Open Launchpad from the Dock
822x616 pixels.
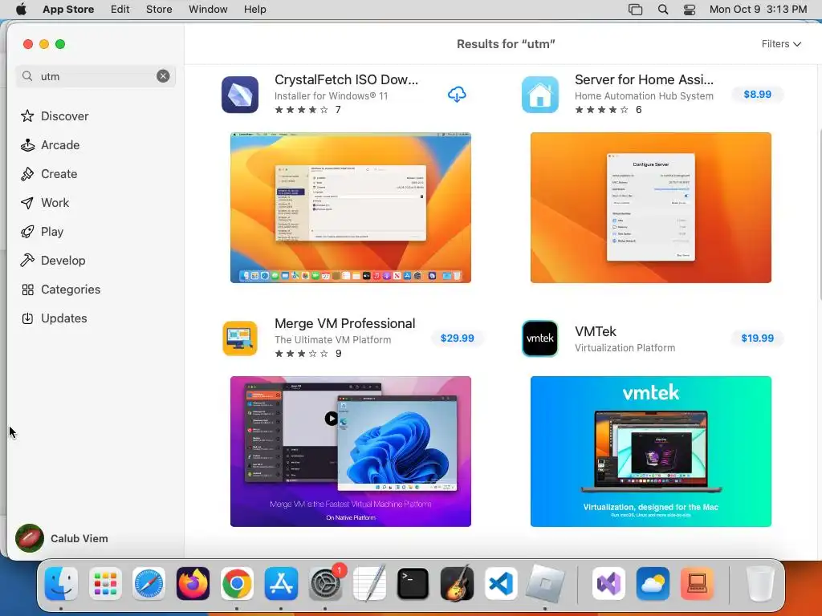coord(105,584)
